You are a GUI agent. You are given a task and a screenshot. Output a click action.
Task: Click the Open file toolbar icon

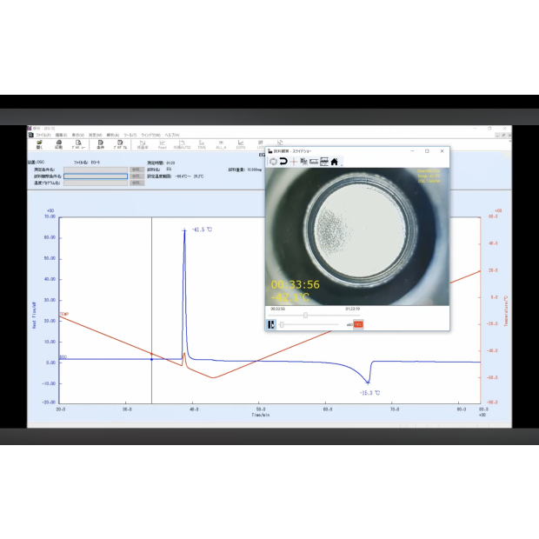(x=37, y=144)
